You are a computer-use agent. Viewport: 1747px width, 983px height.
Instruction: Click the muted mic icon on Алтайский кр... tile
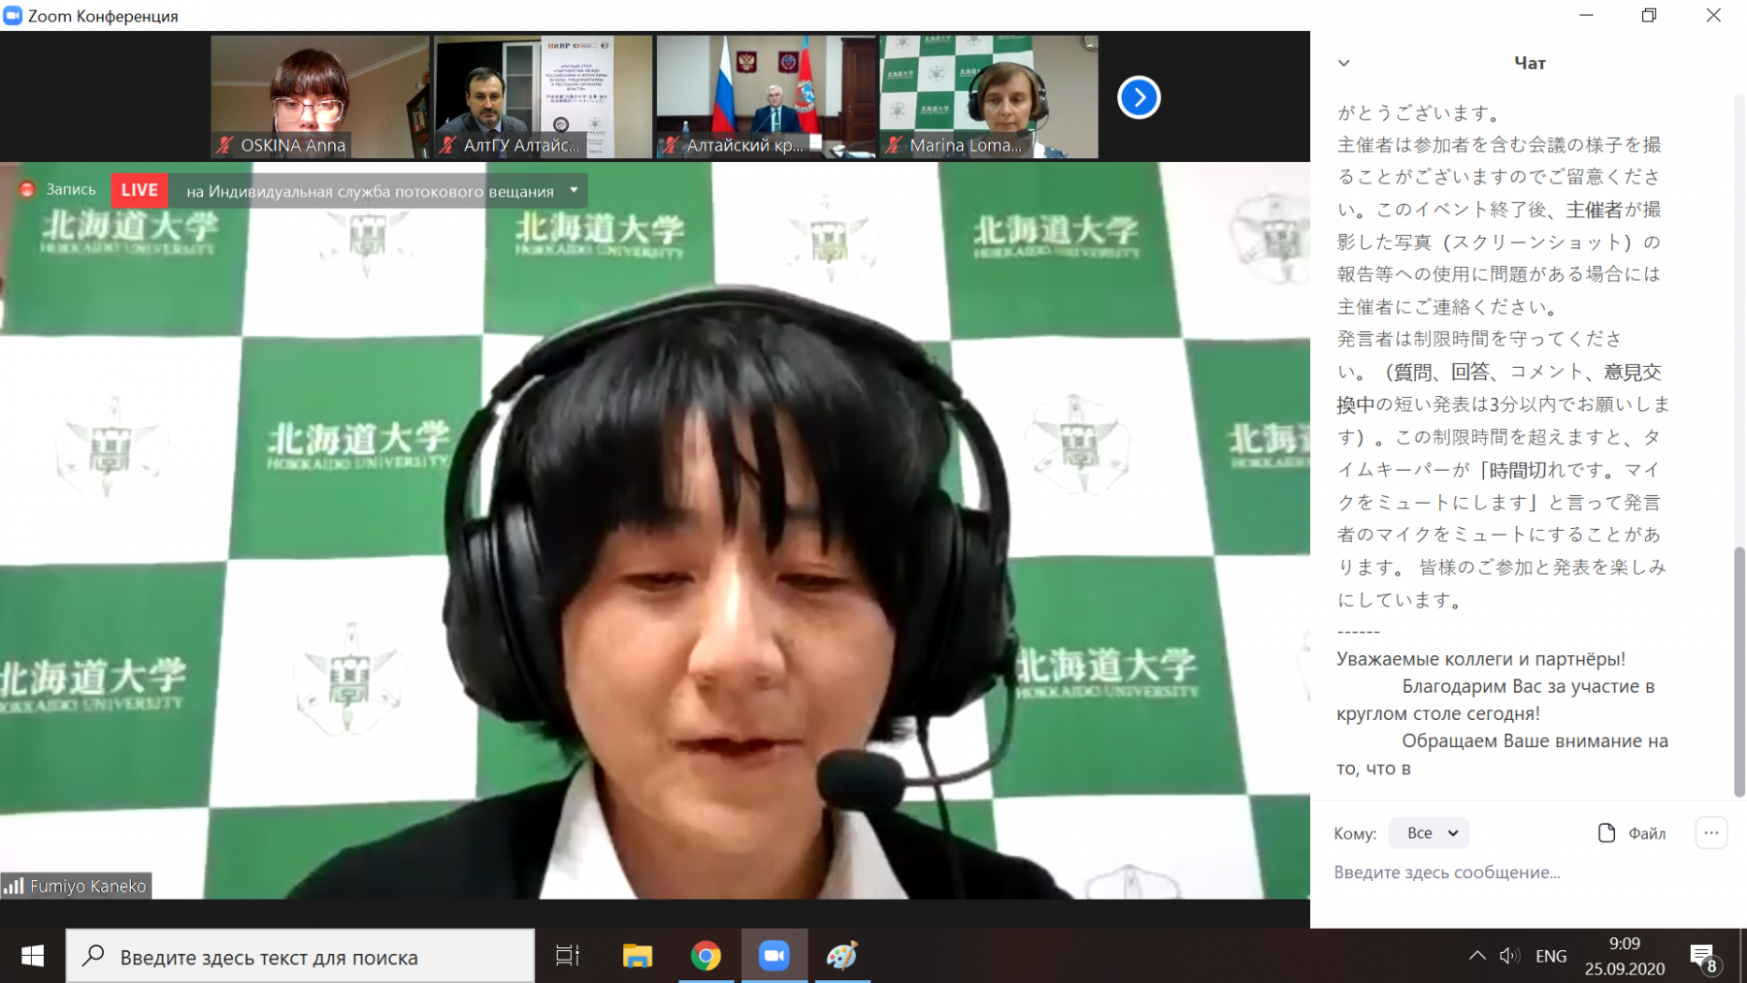click(672, 145)
